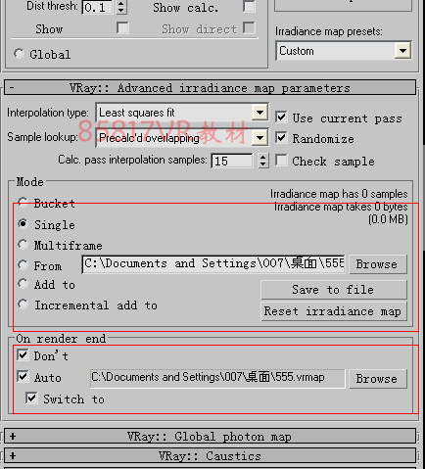Increase the Calc. pass interpolation samples spinner

(262, 157)
